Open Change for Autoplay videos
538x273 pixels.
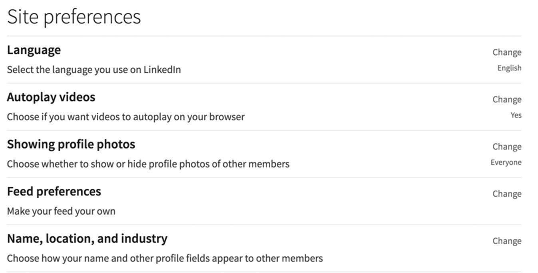(507, 100)
